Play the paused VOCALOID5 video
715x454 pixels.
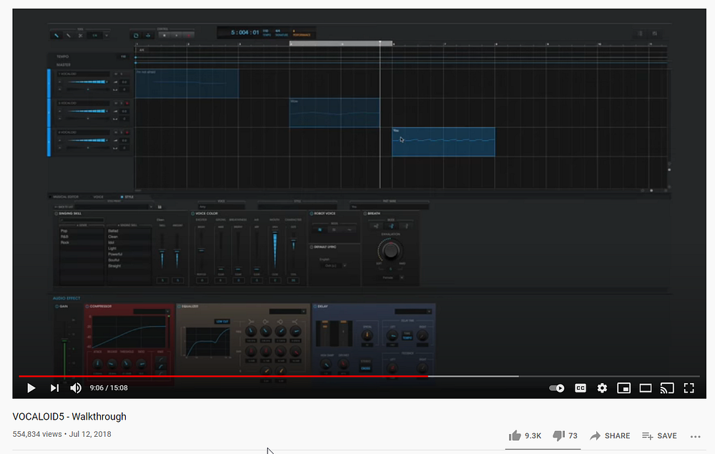31,388
